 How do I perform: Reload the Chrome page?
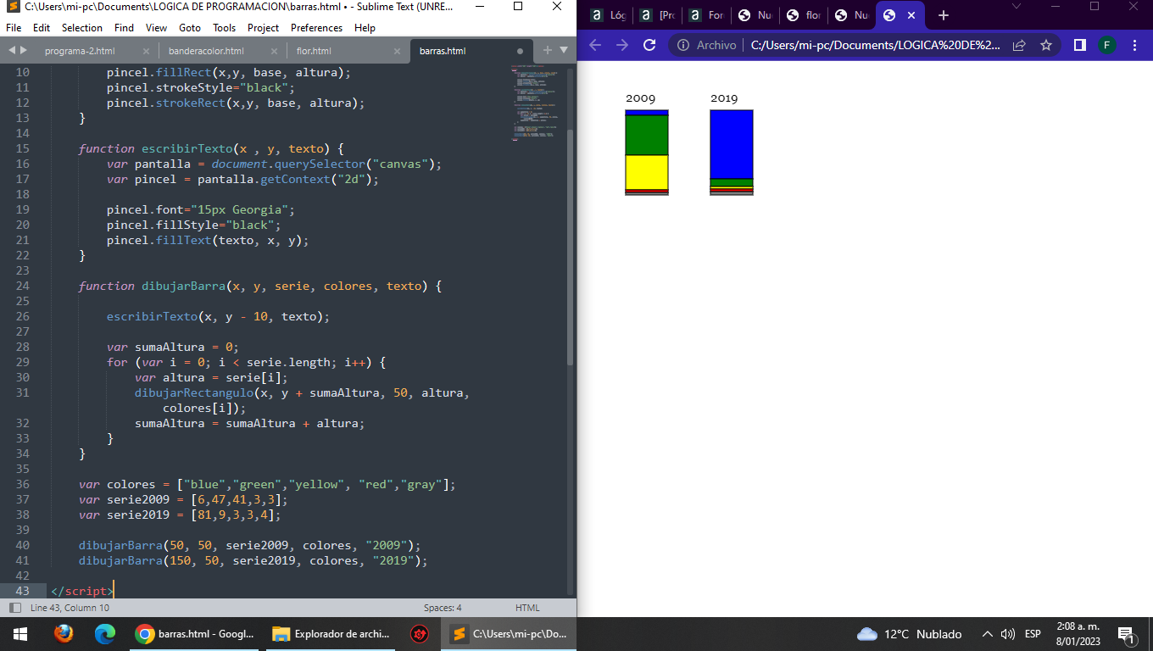point(649,45)
